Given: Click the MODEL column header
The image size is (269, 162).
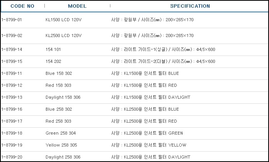Looking at the screenshot, I should [x=77, y=6].
